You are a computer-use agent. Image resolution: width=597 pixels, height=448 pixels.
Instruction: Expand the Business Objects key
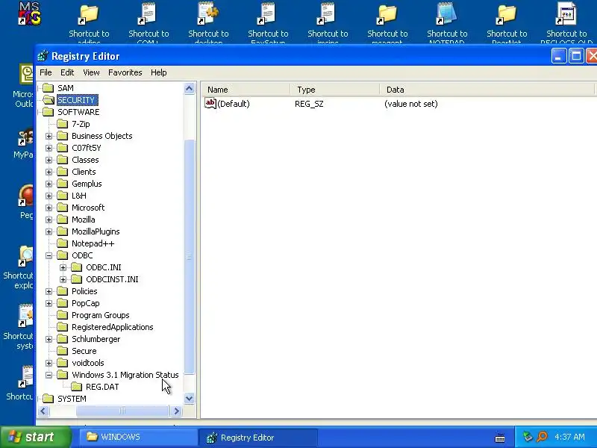49,136
